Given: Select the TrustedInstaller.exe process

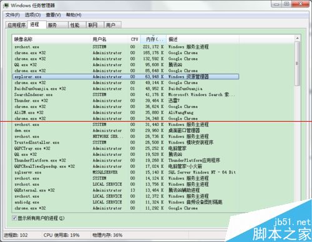Looking at the screenshot, I should (x=125, y=142).
